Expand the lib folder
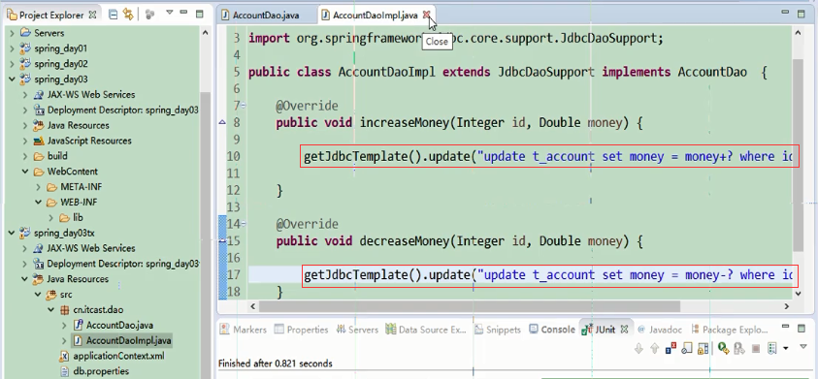This screenshot has width=818, height=379. point(51,217)
